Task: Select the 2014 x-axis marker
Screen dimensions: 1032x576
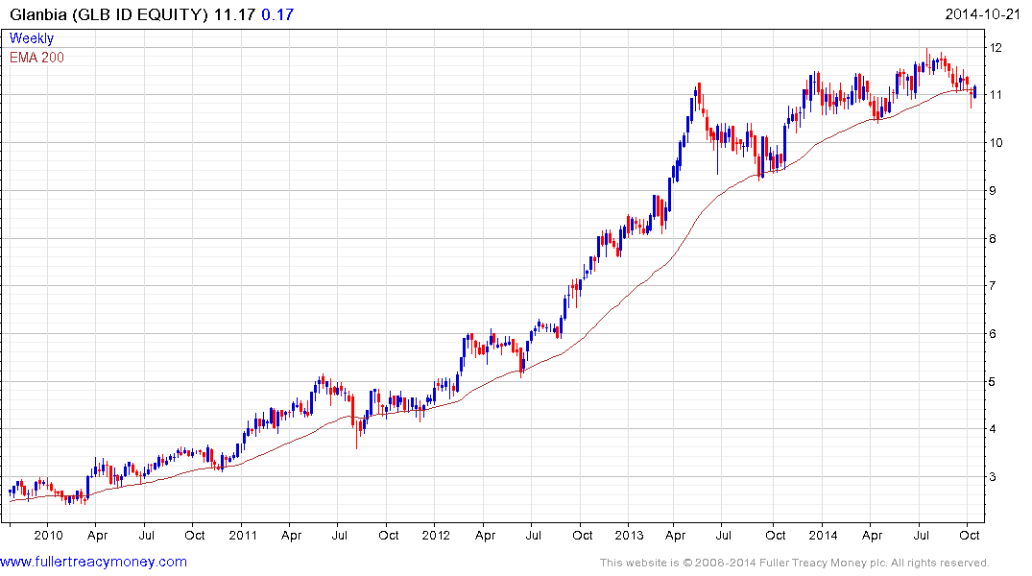Action: coord(823,535)
